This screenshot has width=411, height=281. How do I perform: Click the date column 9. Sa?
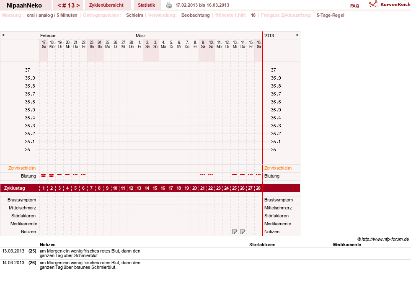203,44
